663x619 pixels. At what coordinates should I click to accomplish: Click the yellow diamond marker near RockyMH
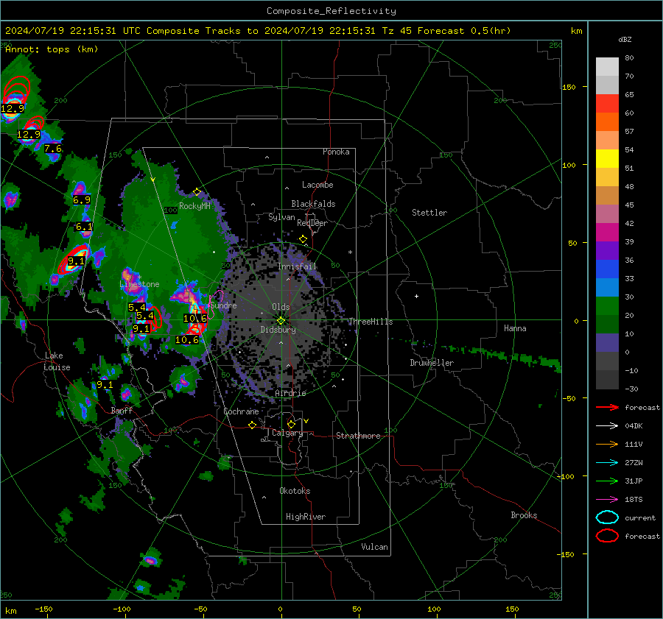click(197, 192)
